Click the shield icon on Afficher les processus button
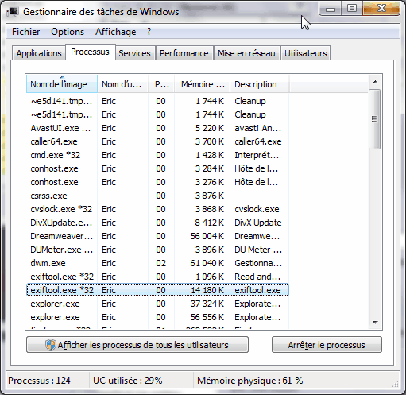Image resolution: width=406 pixels, height=395 pixels. pos(50,345)
